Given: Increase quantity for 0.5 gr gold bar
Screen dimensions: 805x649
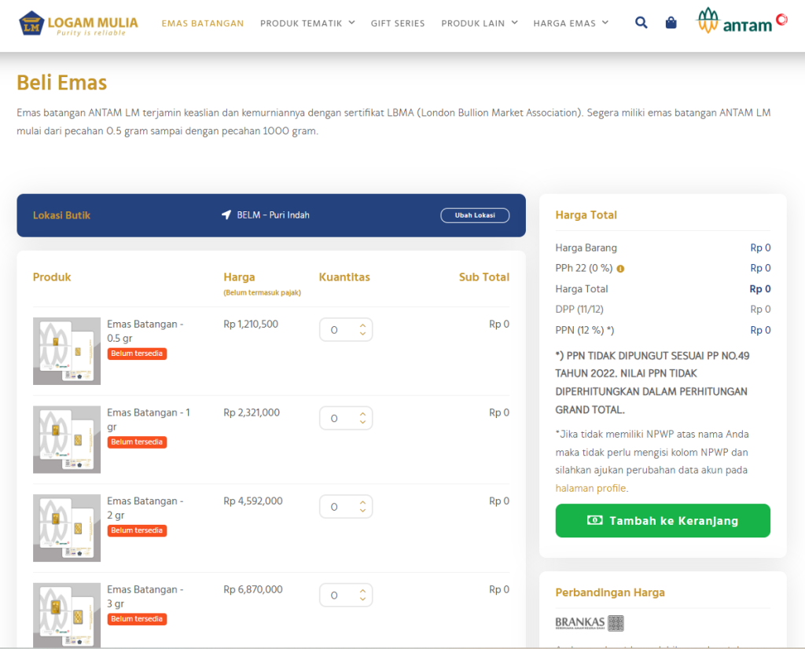Looking at the screenshot, I should click(x=362, y=325).
